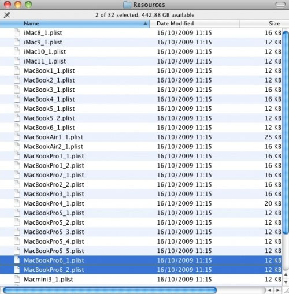Viewport: 289px width, 294px height.
Task: Click the horizontal scrollbar right arrow
Action: pyautogui.click(x=277, y=290)
